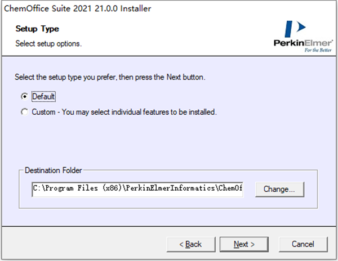Choose the Custom setup radio button

point(24,112)
